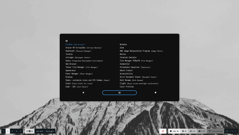Open nitrogen wallpaper setter
239x135 pixels.
click(x=78, y=58)
